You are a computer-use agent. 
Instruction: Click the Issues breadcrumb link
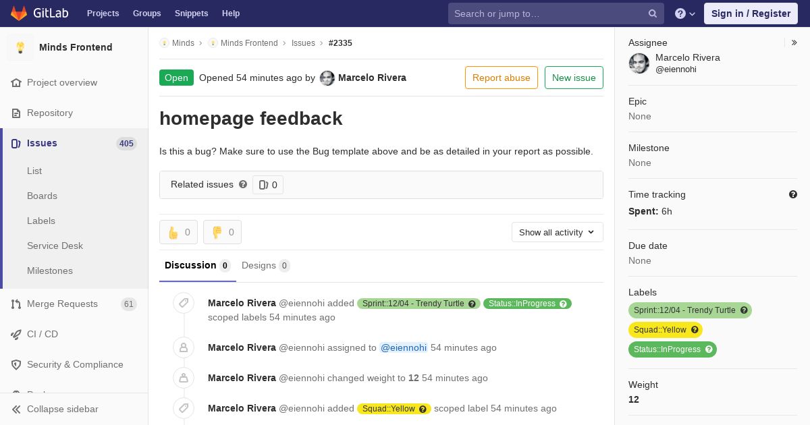coord(303,42)
